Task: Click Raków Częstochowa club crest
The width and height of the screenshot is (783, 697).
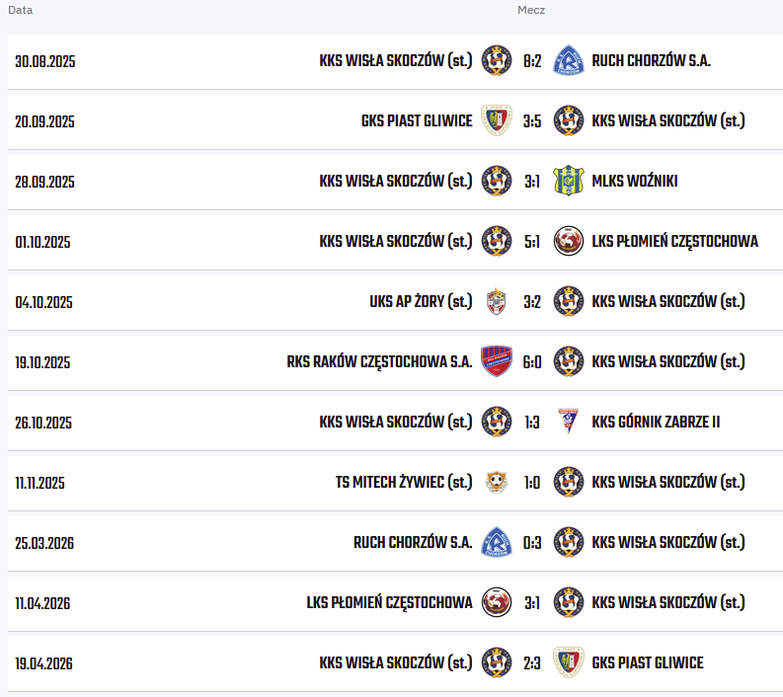Action: coord(496,361)
